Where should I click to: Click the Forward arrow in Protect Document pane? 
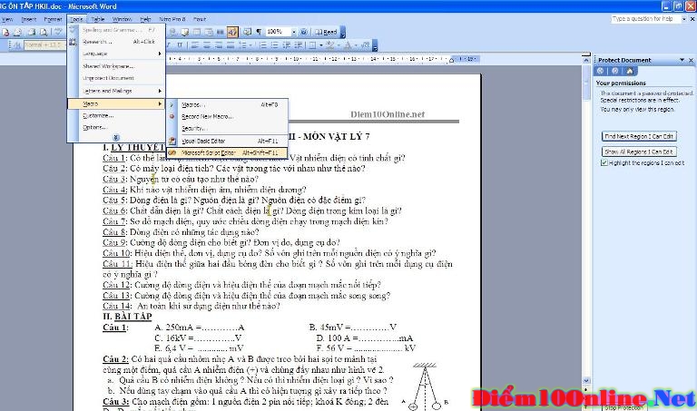pyautogui.click(x=614, y=71)
